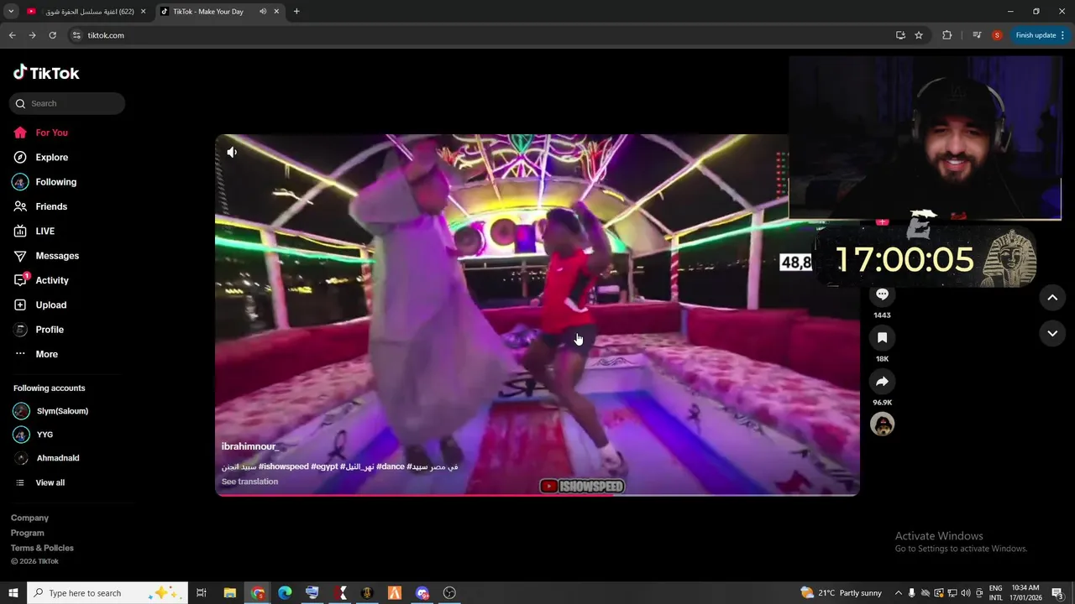Image resolution: width=1075 pixels, height=604 pixels.
Task: Open the Chrome profile S avatar
Action: coord(997,35)
